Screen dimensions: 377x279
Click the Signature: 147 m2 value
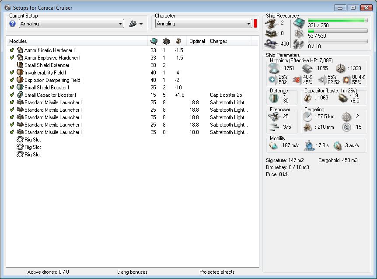tap(285, 160)
